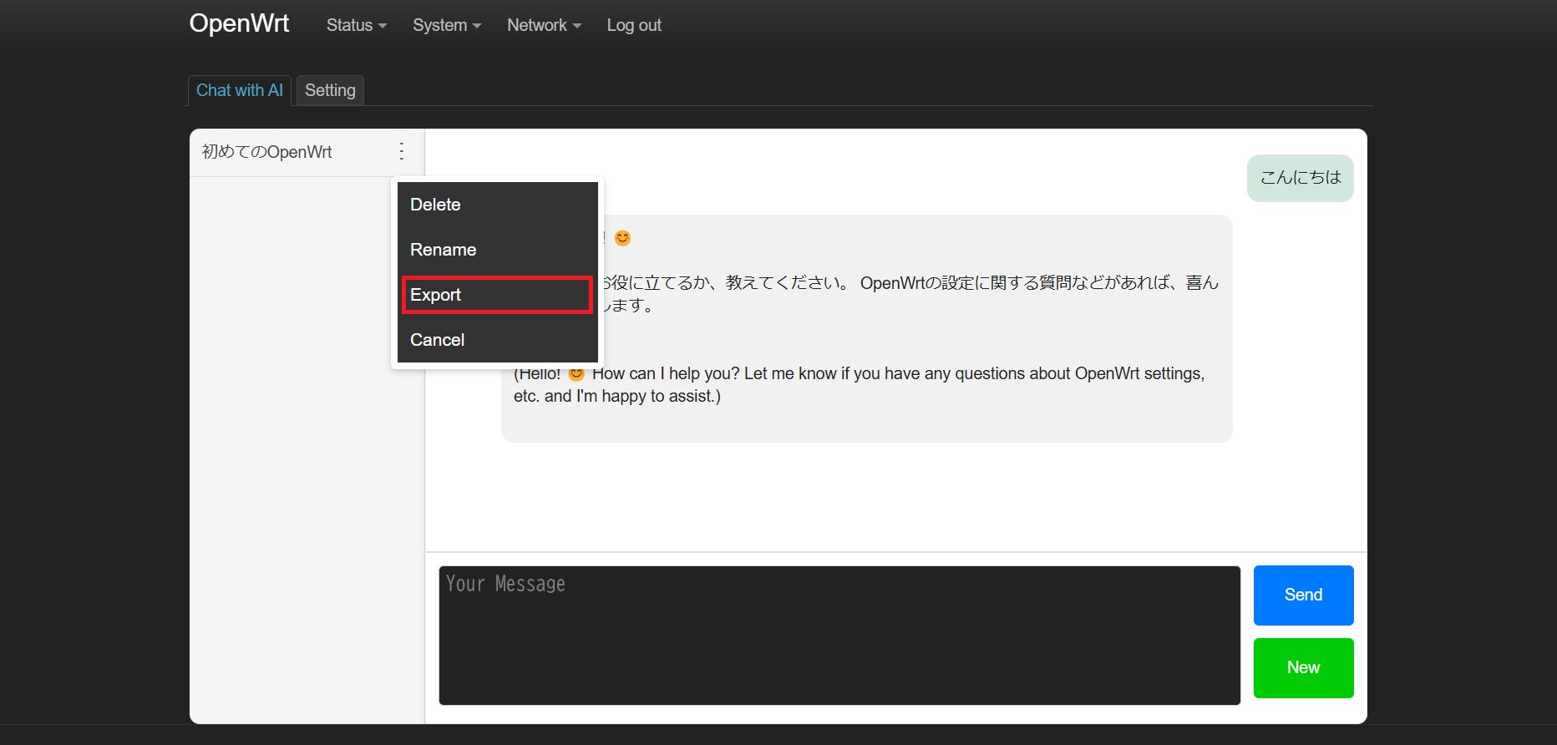Click the green New chat button
1557x745 pixels.
click(x=1303, y=668)
